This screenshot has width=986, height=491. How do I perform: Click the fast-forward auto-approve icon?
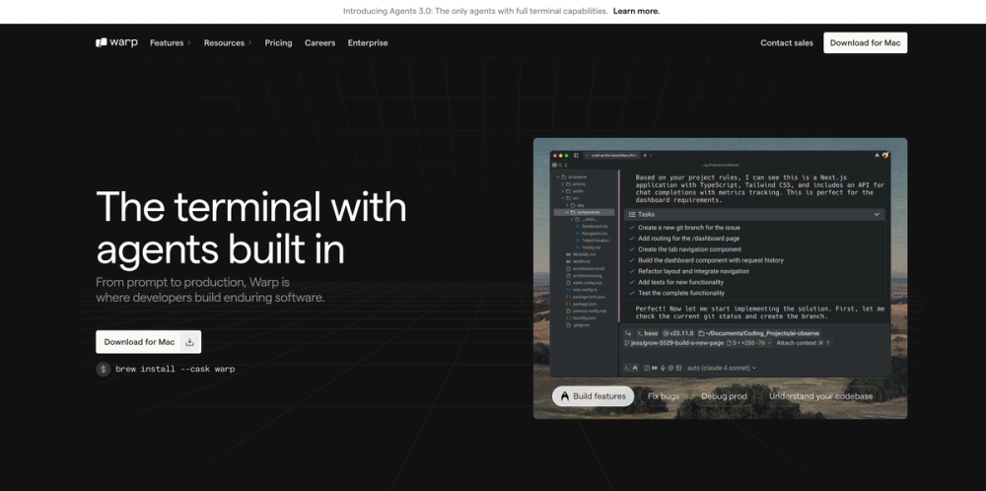pos(655,368)
